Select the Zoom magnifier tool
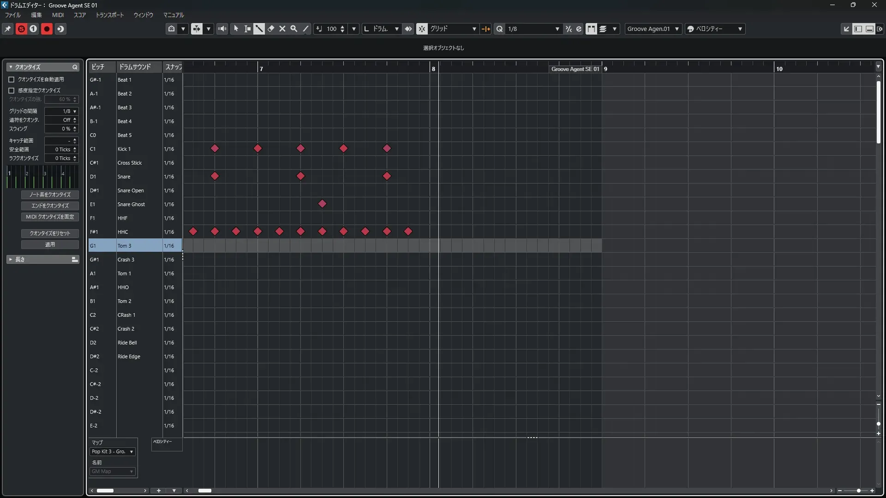Screen dimensions: 886x498 click(293, 29)
